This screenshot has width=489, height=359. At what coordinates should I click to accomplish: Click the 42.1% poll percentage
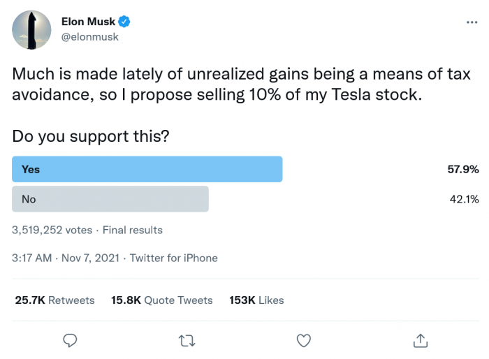pos(463,199)
